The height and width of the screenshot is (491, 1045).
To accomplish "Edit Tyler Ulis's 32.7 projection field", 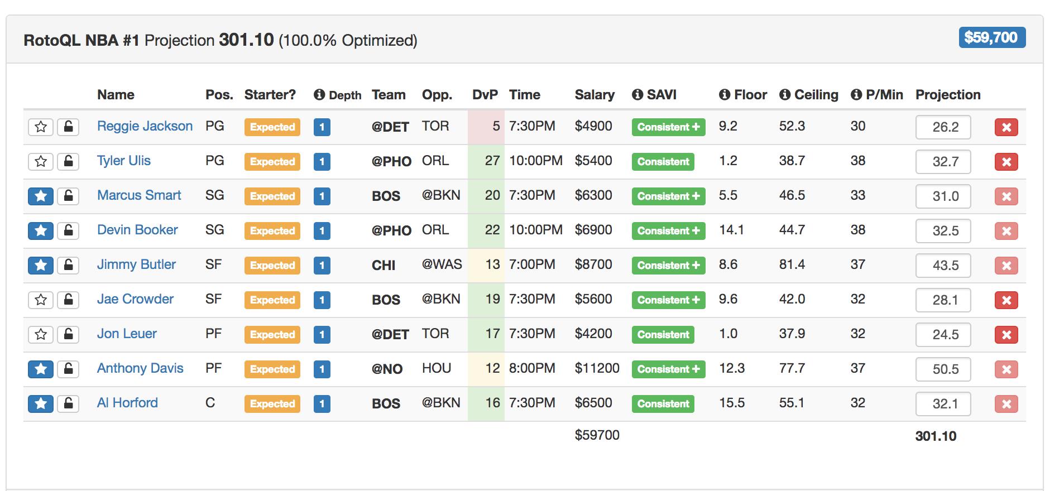I will pos(943,162).
